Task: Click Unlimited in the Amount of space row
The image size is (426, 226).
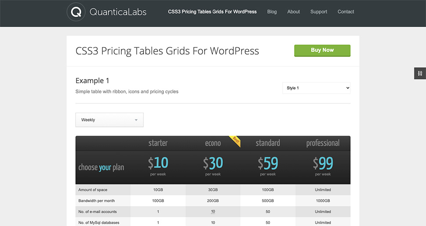Action: click(323, 190)
